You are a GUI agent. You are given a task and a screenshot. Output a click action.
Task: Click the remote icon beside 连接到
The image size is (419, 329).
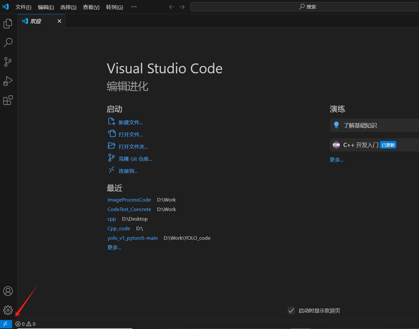112,170
